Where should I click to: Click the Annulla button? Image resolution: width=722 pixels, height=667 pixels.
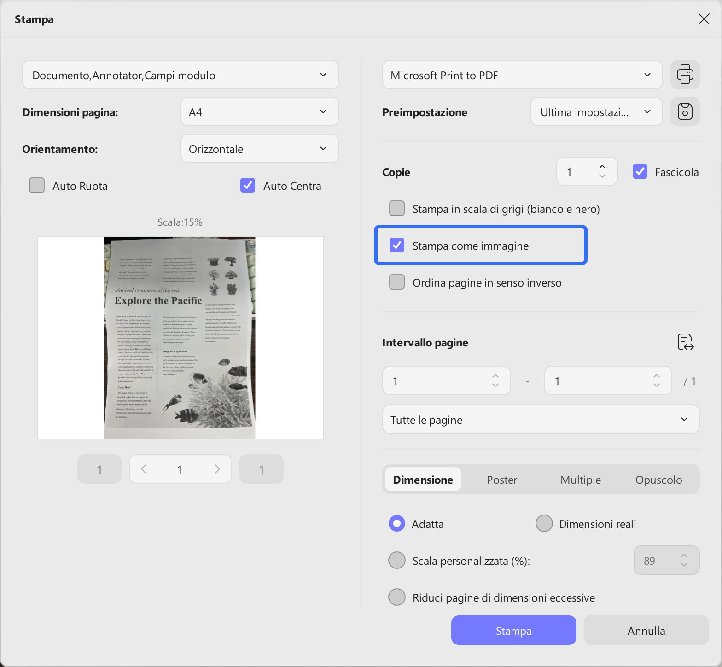coord(646,630)
